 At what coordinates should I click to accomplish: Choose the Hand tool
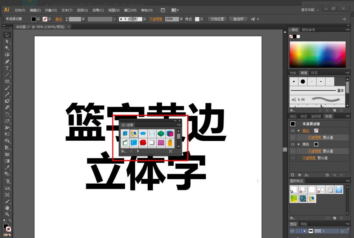pos(7,208)
